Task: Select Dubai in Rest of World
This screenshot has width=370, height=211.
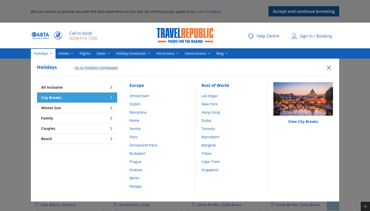Action: coord(206,121)
